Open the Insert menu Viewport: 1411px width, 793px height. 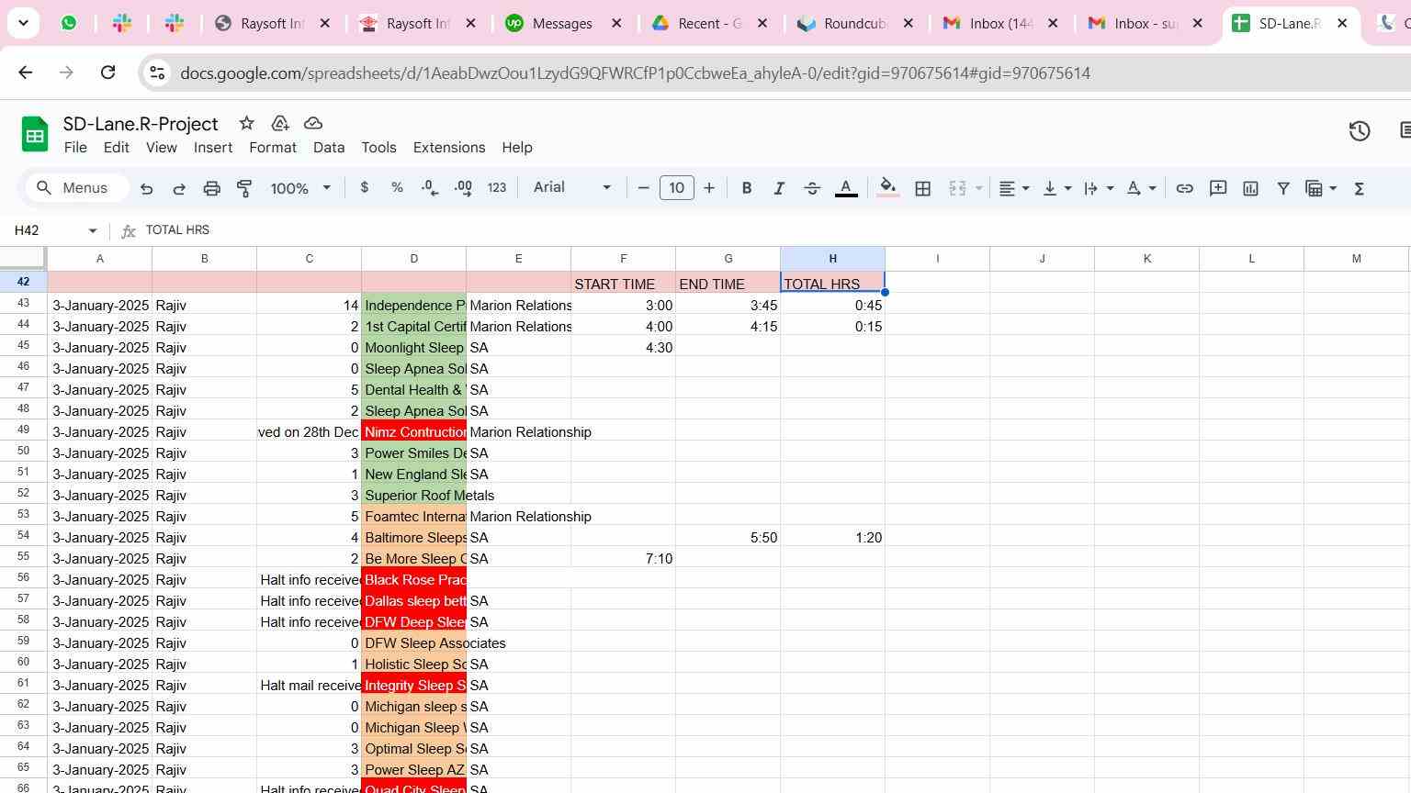click(x=212, y=148)
